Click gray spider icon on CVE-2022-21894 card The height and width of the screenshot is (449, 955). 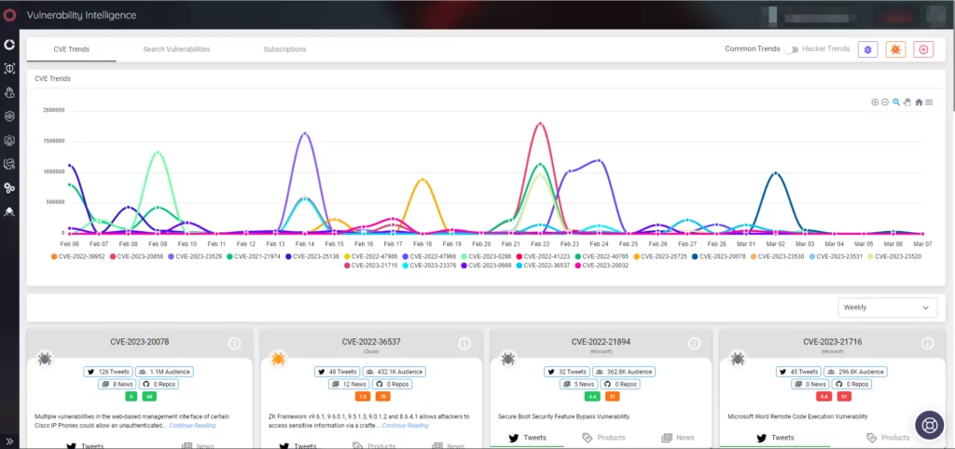(x=508, y=359)
